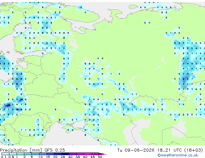
Task: Click the above-50 mm arrow tip of legend
Action: pos(102,154)
